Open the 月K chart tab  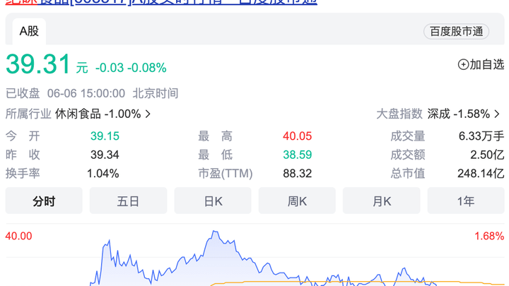coord(382,201)
